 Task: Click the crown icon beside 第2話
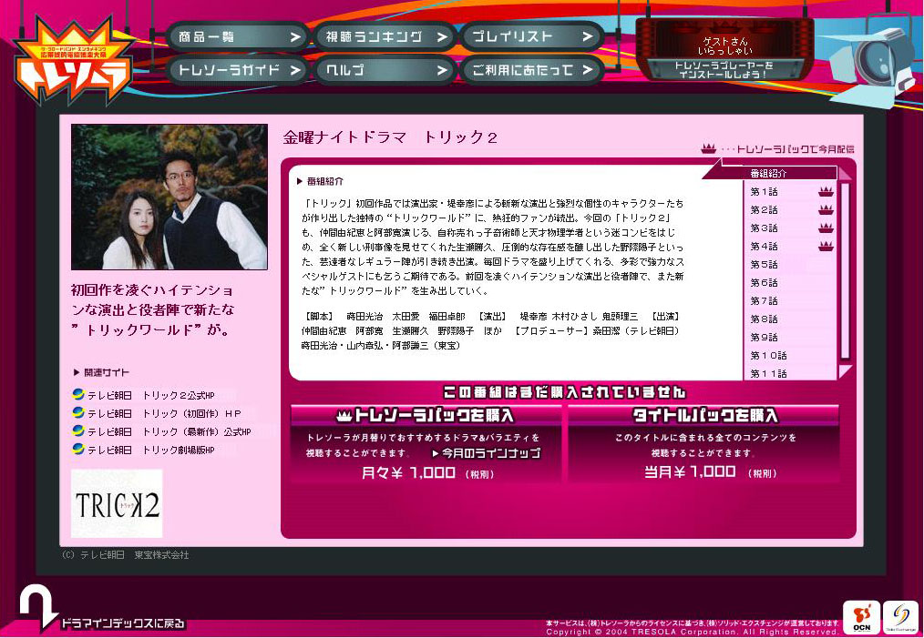tap(826, 209)
